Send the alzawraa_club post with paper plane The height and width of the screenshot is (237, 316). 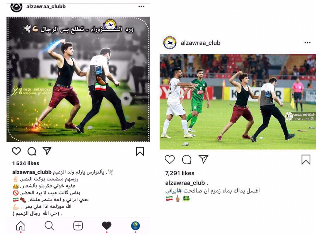click(x=203, y=159)
